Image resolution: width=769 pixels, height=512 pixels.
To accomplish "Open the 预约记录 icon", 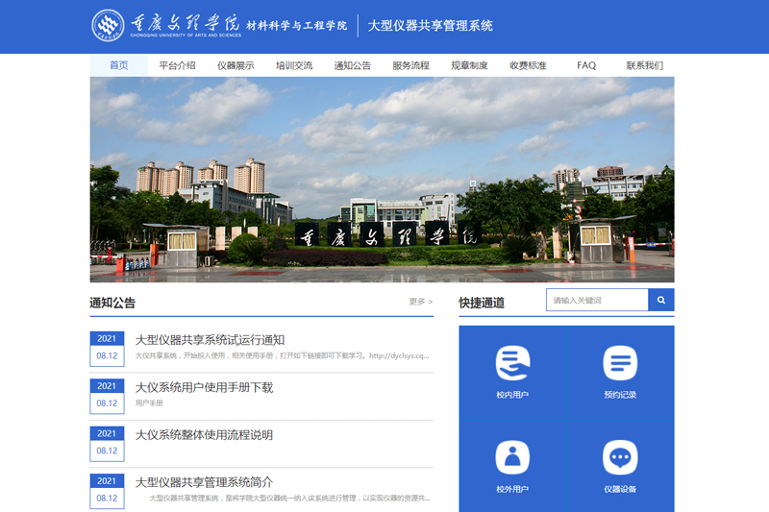I will (x=620, y=363).
